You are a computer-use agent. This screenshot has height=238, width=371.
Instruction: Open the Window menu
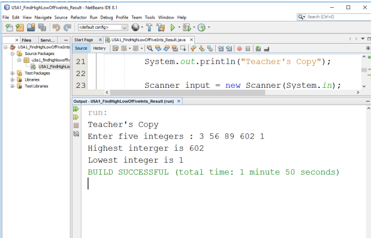pos(166,17)
